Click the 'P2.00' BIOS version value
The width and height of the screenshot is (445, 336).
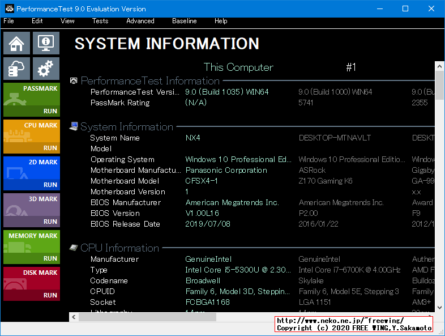[x=308, y=213]
